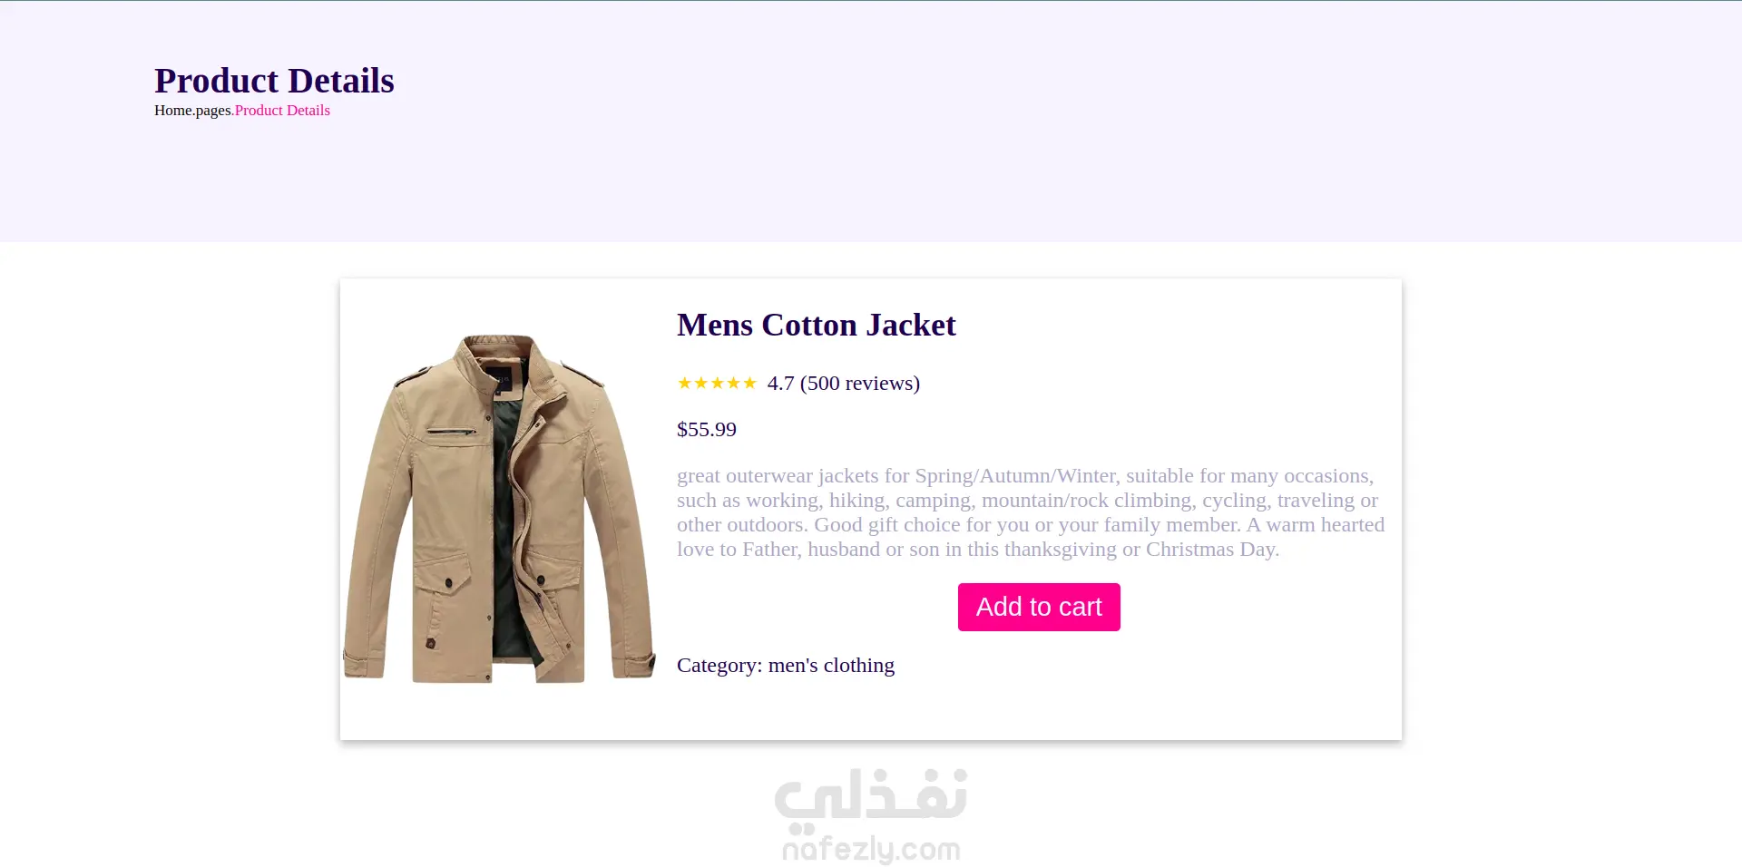Click the first rating star
1742x867 pixels.
[685, 384]
